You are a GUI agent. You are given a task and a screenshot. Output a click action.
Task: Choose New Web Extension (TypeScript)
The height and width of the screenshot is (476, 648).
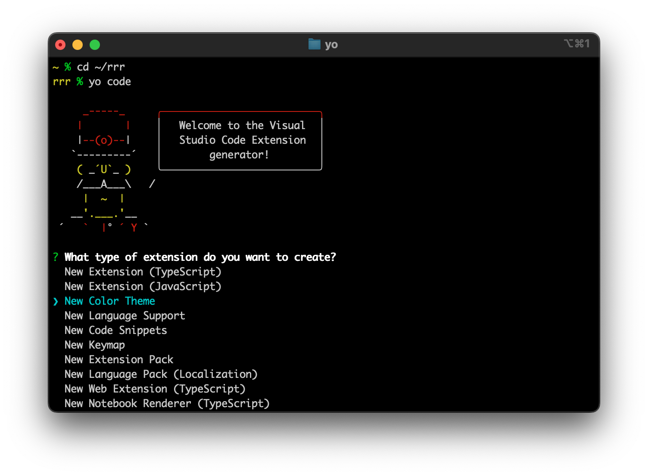155,389
